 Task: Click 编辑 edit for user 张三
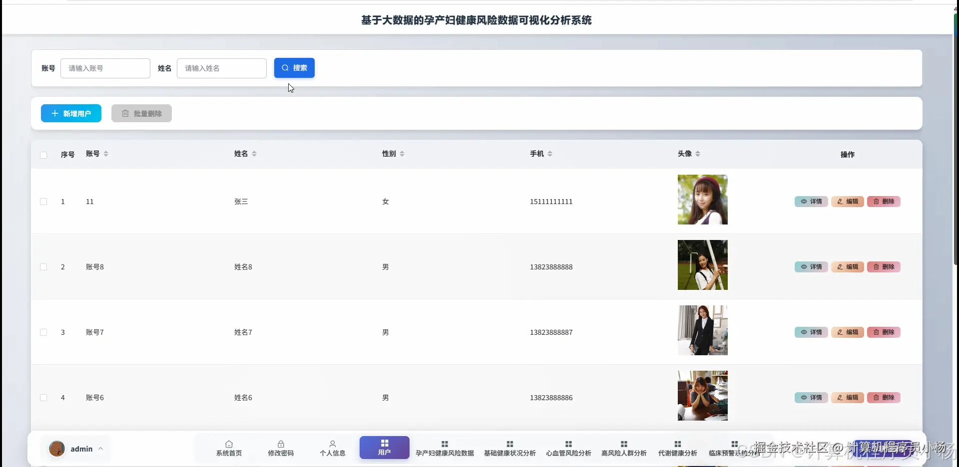pos(848,202)
